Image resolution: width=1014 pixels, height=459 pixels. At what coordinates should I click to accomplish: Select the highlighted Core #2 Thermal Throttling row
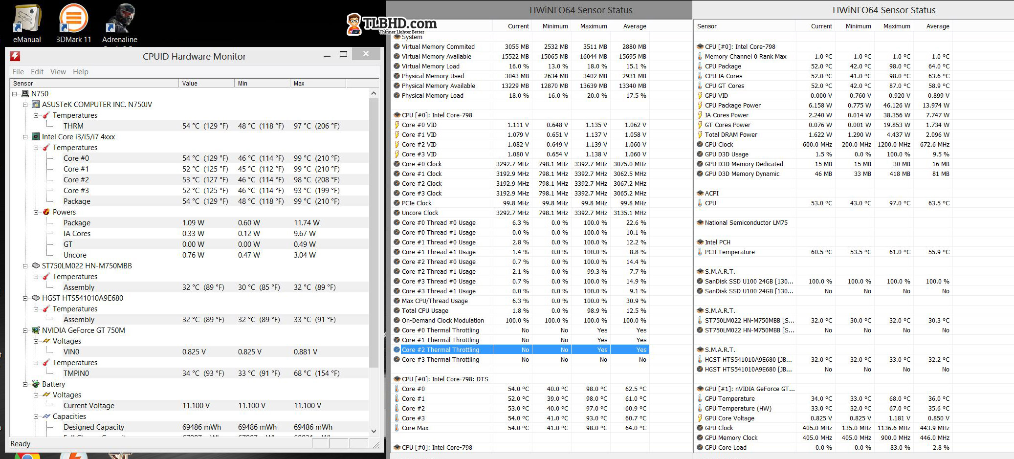[522, 350]
